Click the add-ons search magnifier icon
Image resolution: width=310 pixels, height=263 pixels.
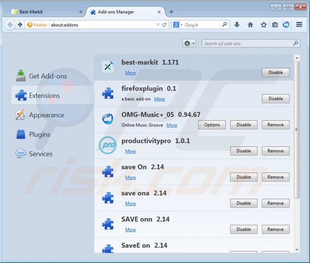tap(296, 43)
